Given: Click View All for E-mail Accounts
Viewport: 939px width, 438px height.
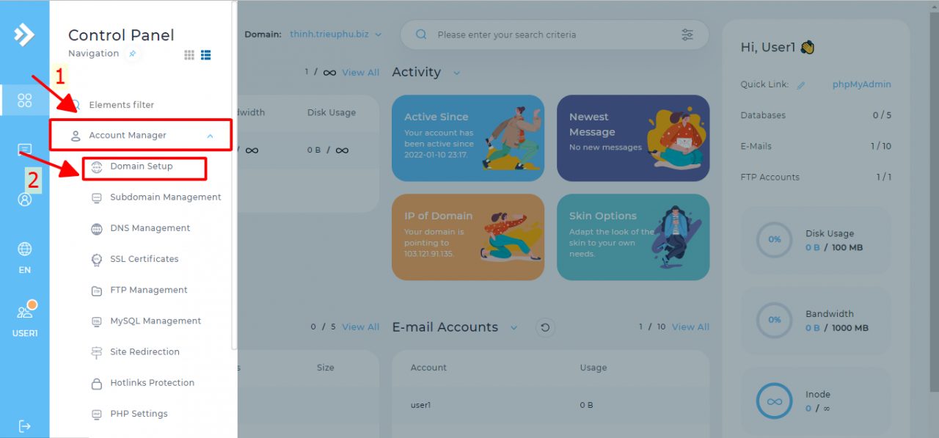Looking at the screenshot, I should click(x=690, y=327).
